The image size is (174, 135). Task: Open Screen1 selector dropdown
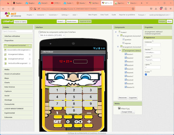tap(61, 21)
